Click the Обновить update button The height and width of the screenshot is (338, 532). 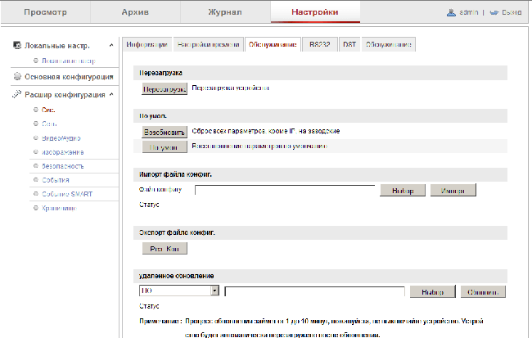(483, 292)
